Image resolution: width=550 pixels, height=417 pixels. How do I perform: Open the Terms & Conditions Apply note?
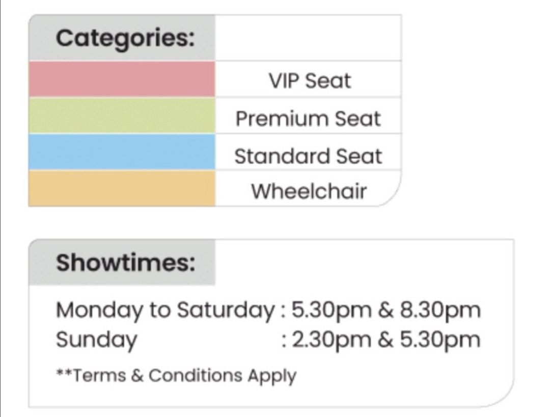click(176, 376)
